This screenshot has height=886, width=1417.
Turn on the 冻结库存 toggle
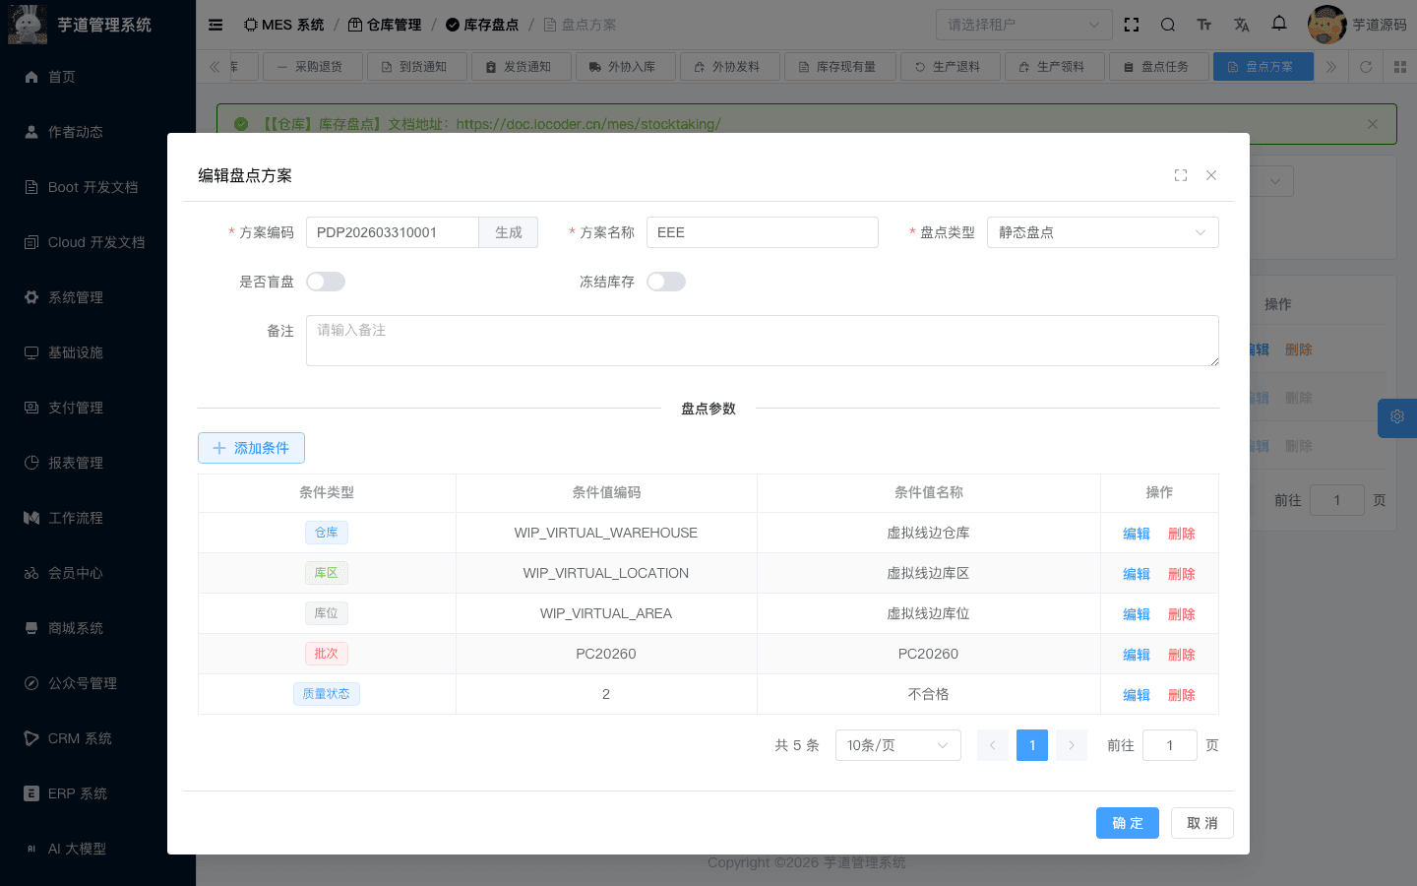pyautogui.click(x=666, y=281)
